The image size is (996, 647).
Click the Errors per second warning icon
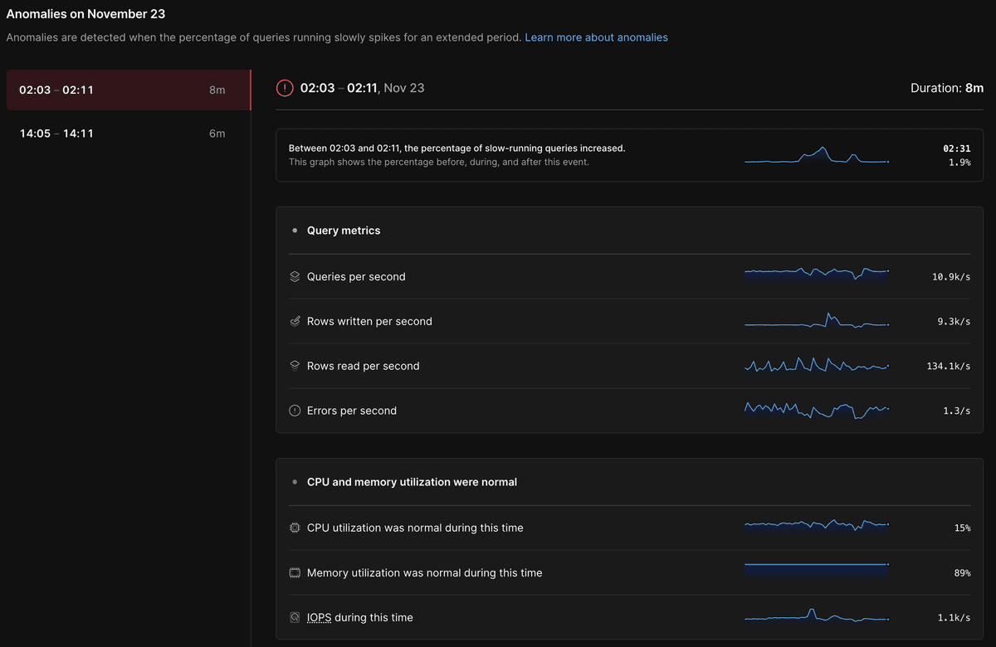[295, 410]
